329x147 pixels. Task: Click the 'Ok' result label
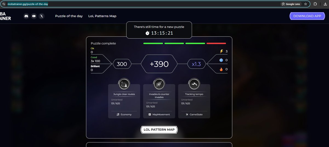point(92,48)
